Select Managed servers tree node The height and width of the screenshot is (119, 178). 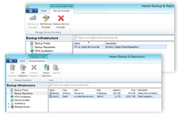pos(22,107)
